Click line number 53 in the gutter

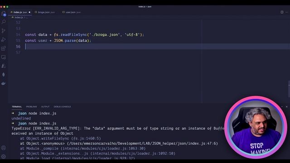click(x=18, y=29)
